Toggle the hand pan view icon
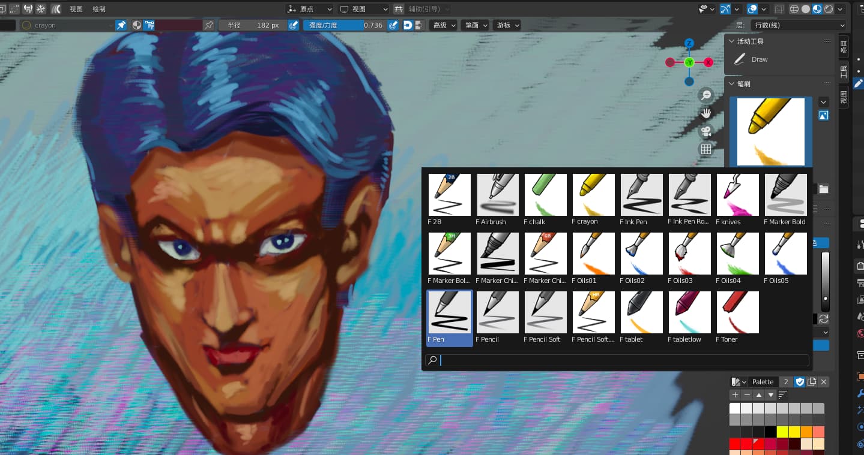The width and height of the screenshot is (864, 455). pyautogui.click(x=706, y=113)
